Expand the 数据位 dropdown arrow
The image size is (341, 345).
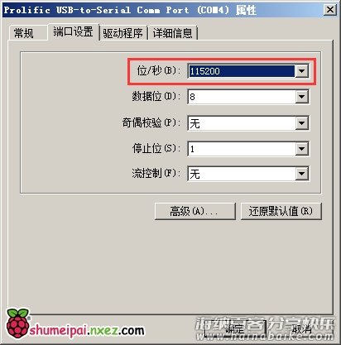pos(301,97)
